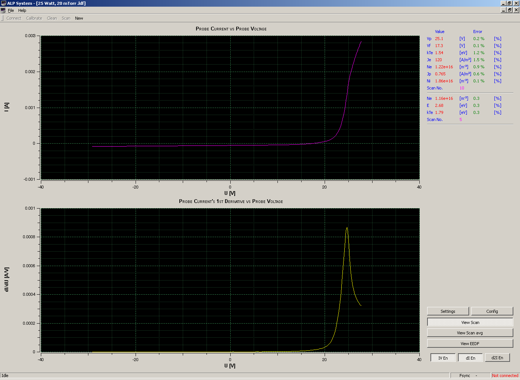Click the document icon beside the File menu
Viewport: 520px width, 380px height.
3,10
